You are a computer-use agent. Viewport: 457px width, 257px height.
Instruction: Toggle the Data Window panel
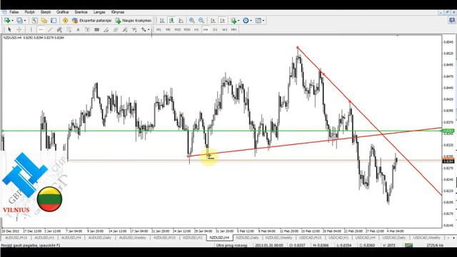coord(44,21)
